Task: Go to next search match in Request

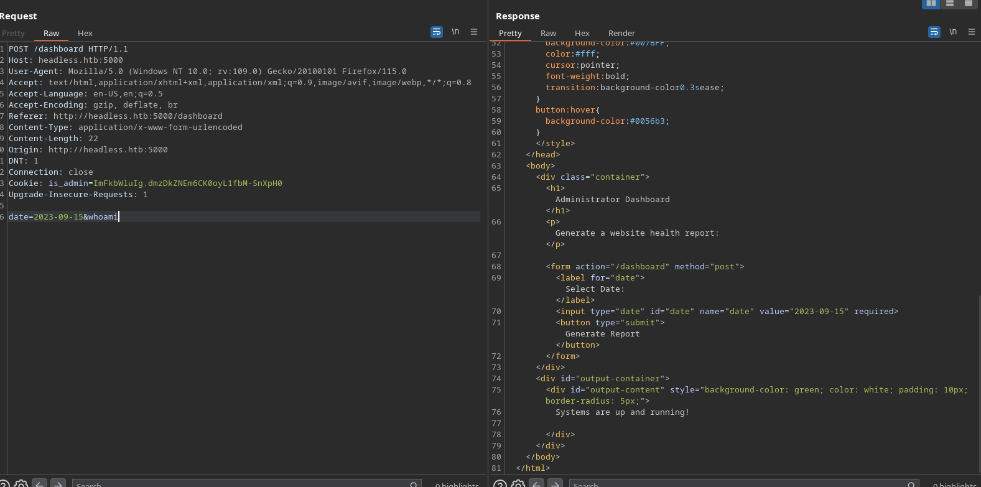Action: [58, 484]
